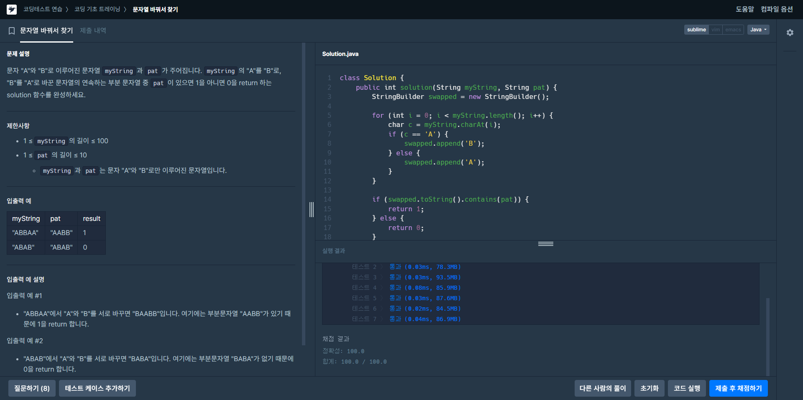Click 다른 사람의 풀이 button
Image resolution: width=803 pixels, height=400 pixels.
pyautogui.click(x=603, y=388)
